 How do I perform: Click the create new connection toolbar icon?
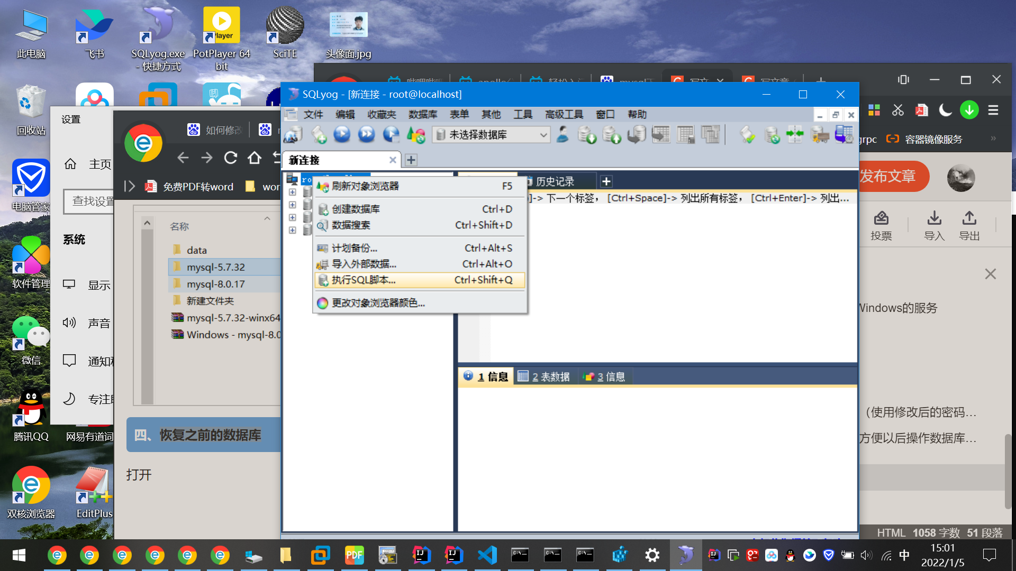(x=293, y=135)
